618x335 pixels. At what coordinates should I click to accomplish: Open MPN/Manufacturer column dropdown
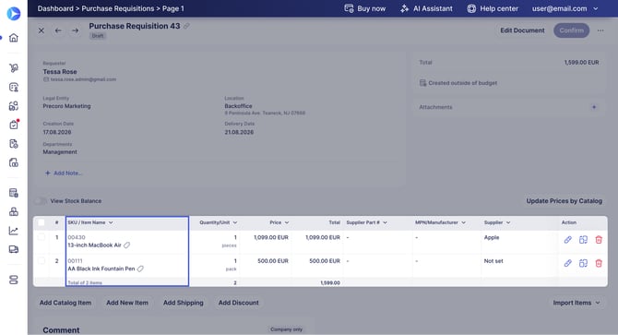463,222
